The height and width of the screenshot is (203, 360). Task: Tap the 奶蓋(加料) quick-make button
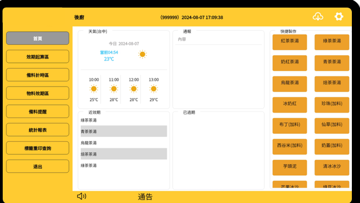click(332, 147)
